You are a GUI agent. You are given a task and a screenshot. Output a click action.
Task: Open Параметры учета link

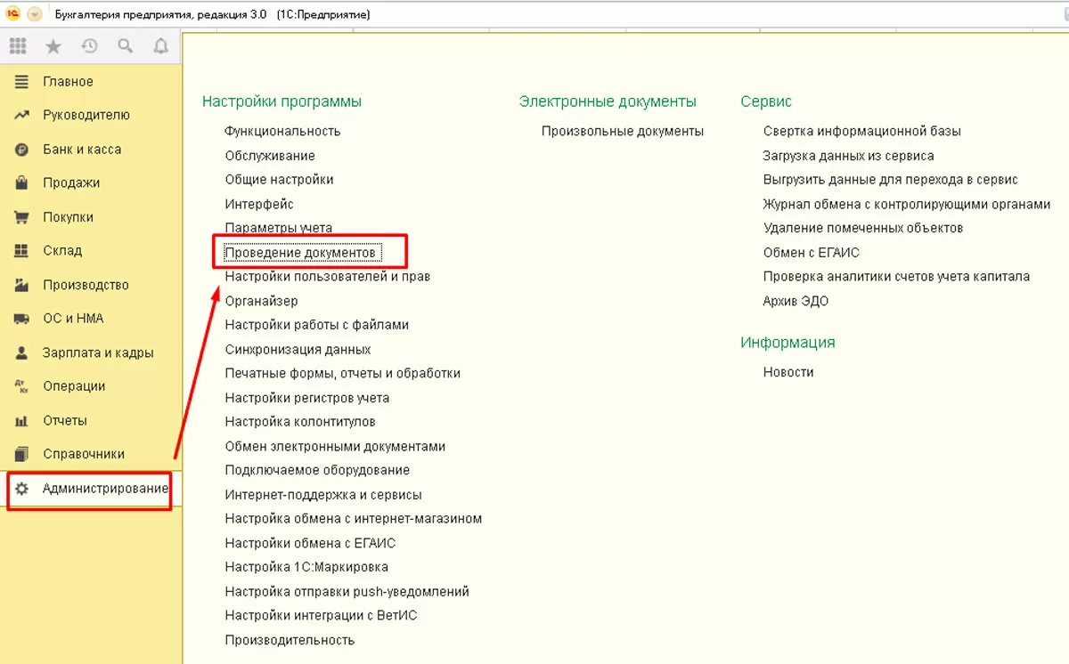[x=279, y=228]
